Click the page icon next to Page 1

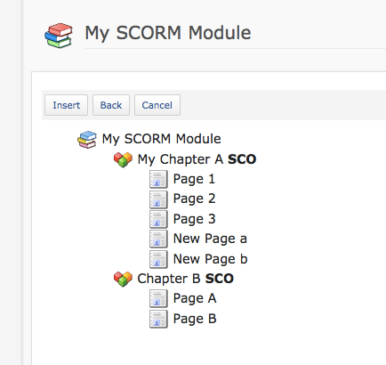coord(158,179)
